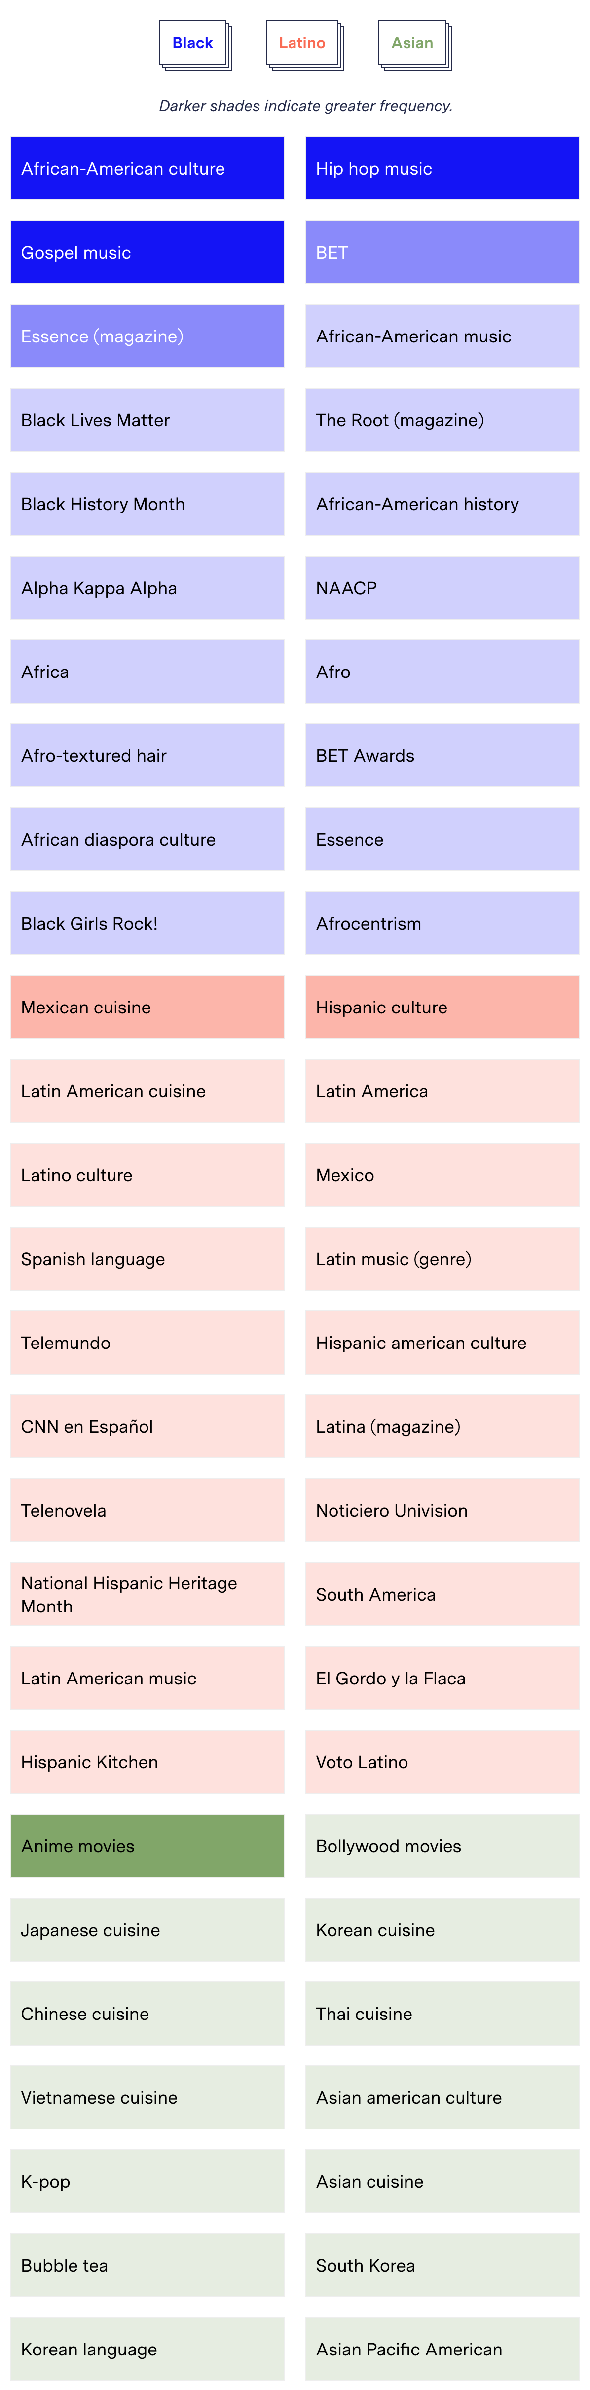Click the BET tile
590x2390 pixels.
pyautogui.click(x=442, y=252)
